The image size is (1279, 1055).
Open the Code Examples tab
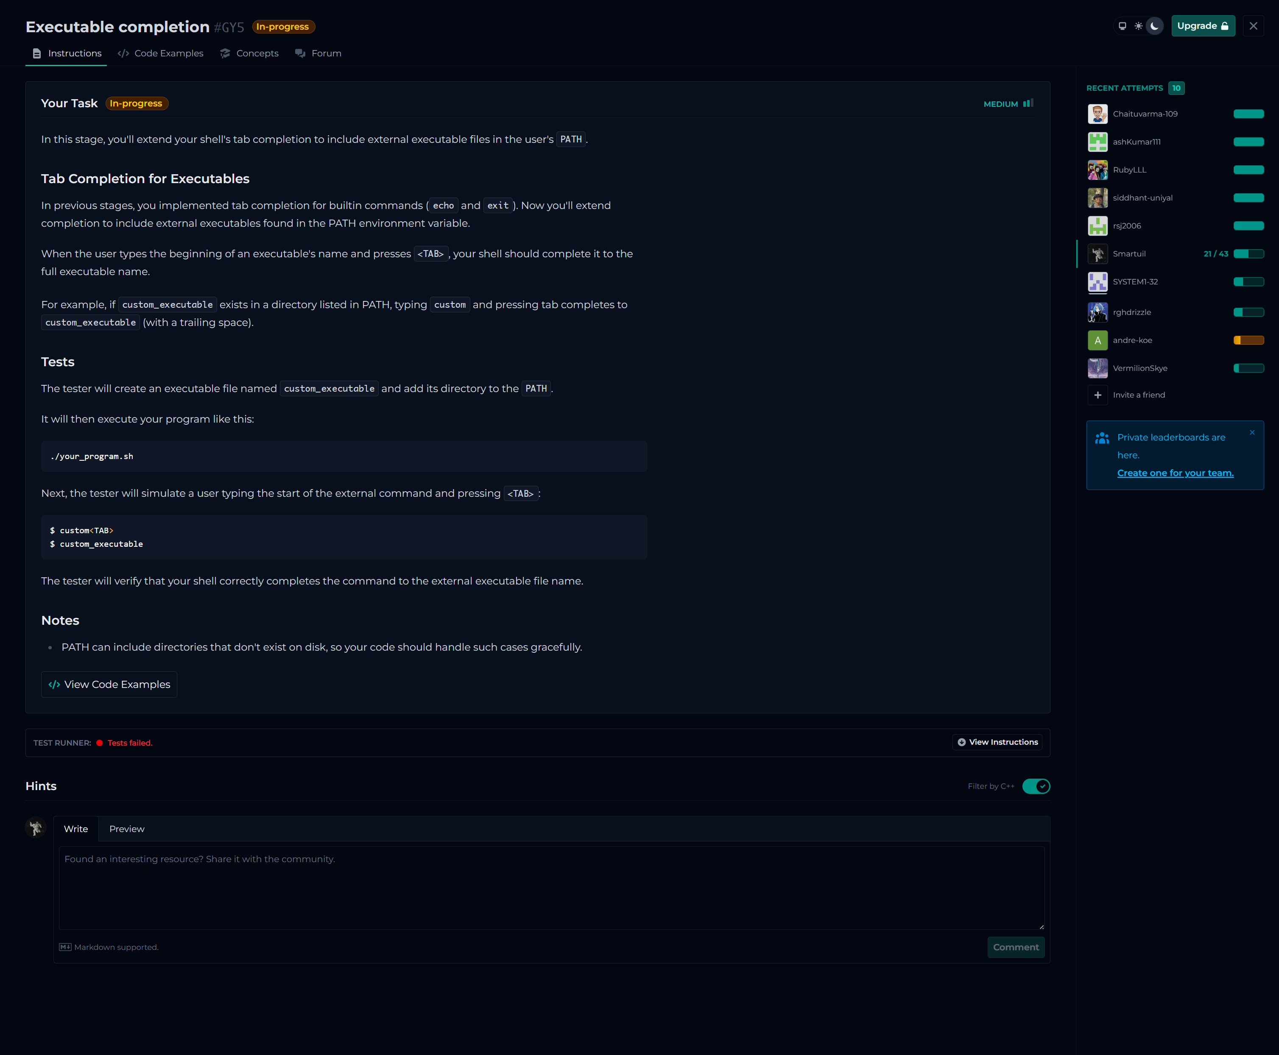[x=160, y=53]
